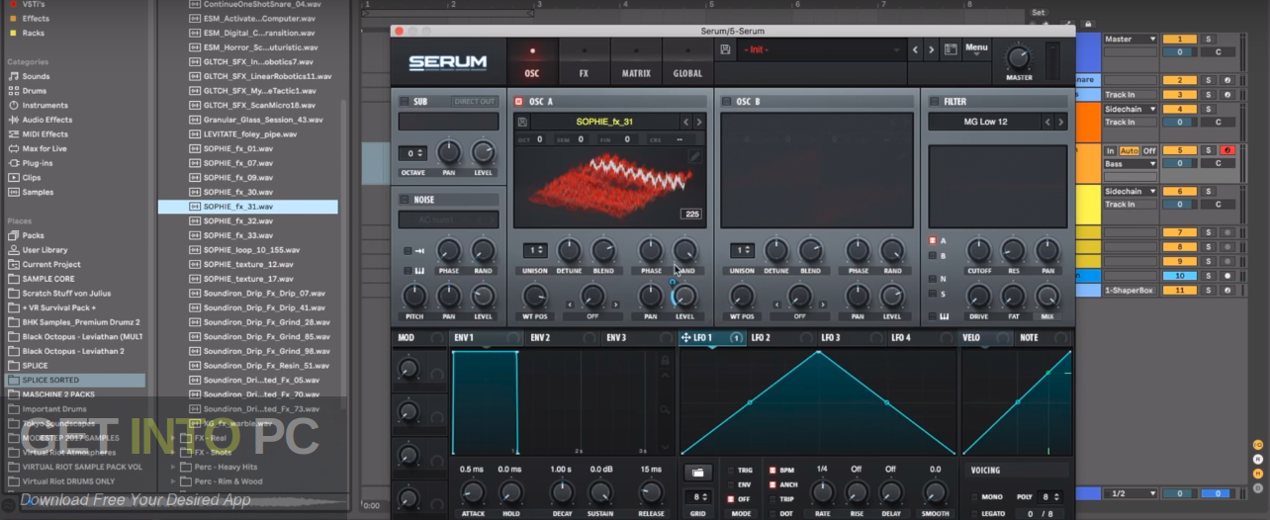Click OSC A wavetable name SOPHIE_fx_31
The height and width of the screenshot is (520, 1270).
point(604,122)
